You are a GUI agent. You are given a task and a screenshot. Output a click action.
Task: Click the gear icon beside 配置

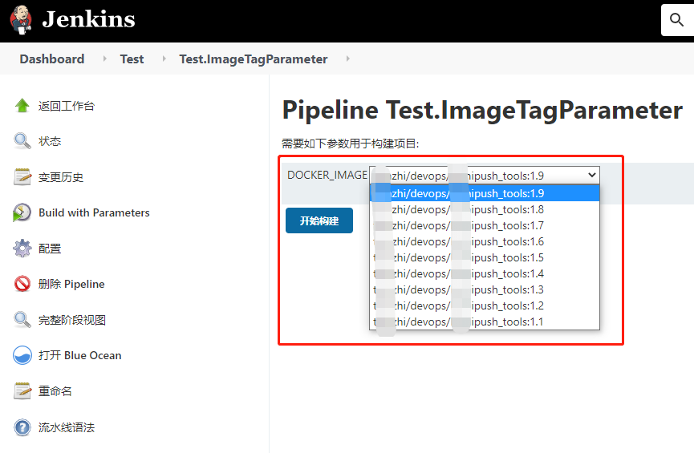pos(22,249)
